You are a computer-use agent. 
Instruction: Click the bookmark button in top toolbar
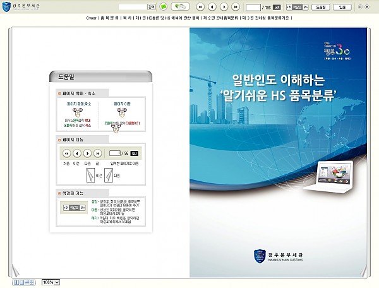click(298, 7)
